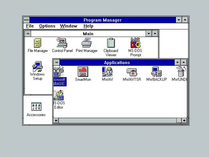Click the Main window title bar
Screen dimensions: 209x157
tap(88, 34)
